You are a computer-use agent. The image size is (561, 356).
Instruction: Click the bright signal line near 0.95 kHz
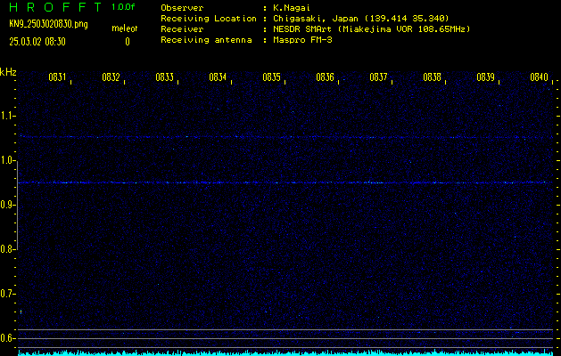(285, 182)
